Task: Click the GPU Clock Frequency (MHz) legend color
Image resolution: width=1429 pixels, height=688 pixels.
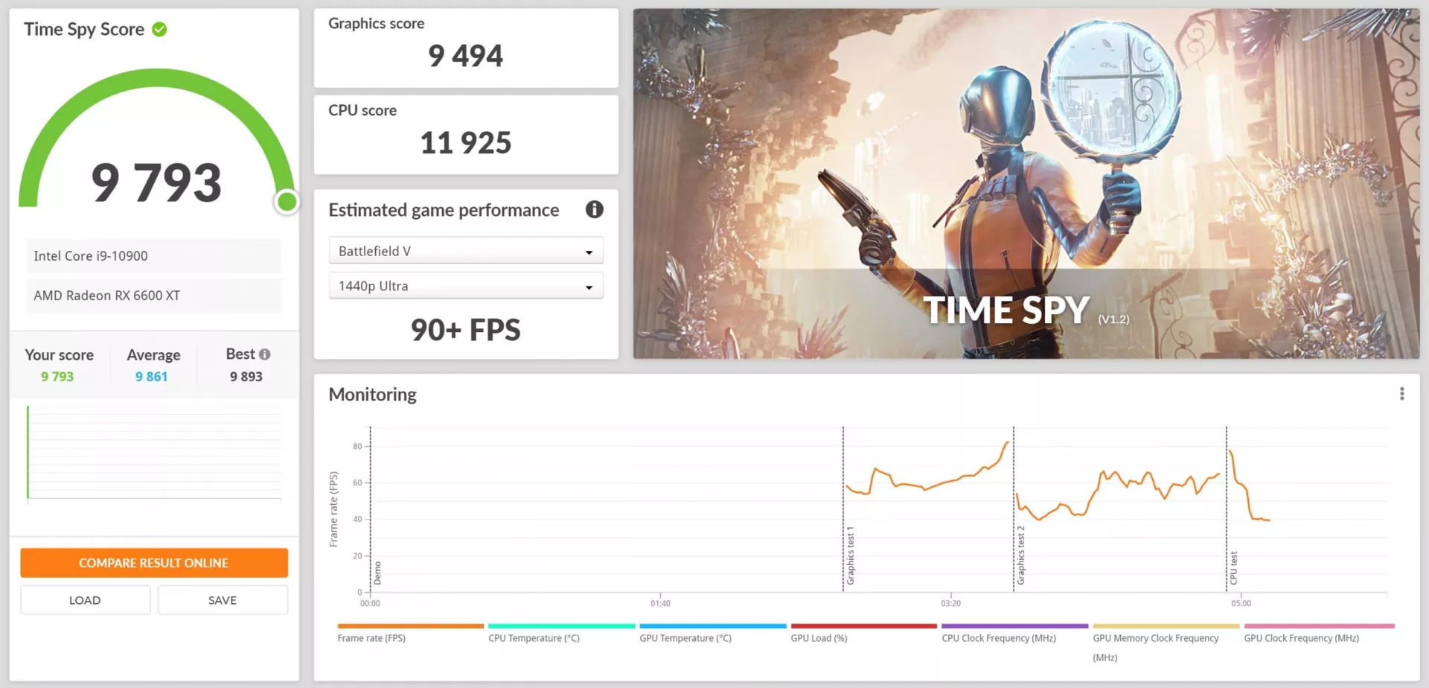Action: (1319, 626)
